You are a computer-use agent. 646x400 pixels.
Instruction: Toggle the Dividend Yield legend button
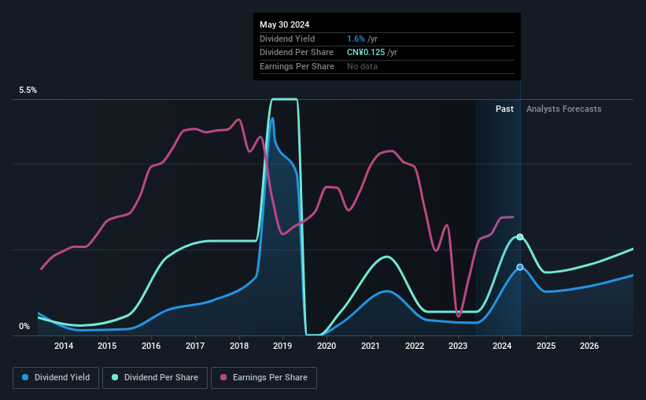(56, 378)
